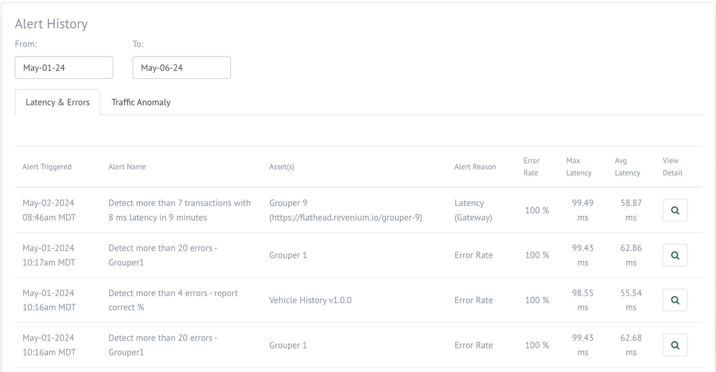Click the Asset(s) column header
This screenshot has height=372, width=716.
tap(282, 167)
